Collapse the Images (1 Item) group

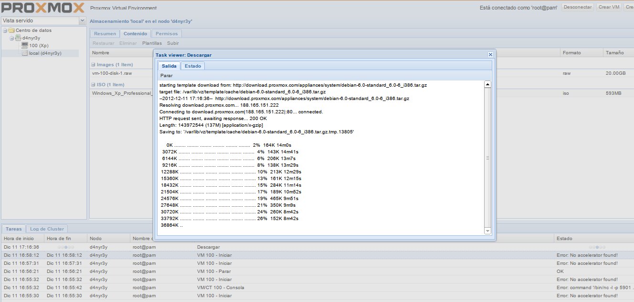94,64
